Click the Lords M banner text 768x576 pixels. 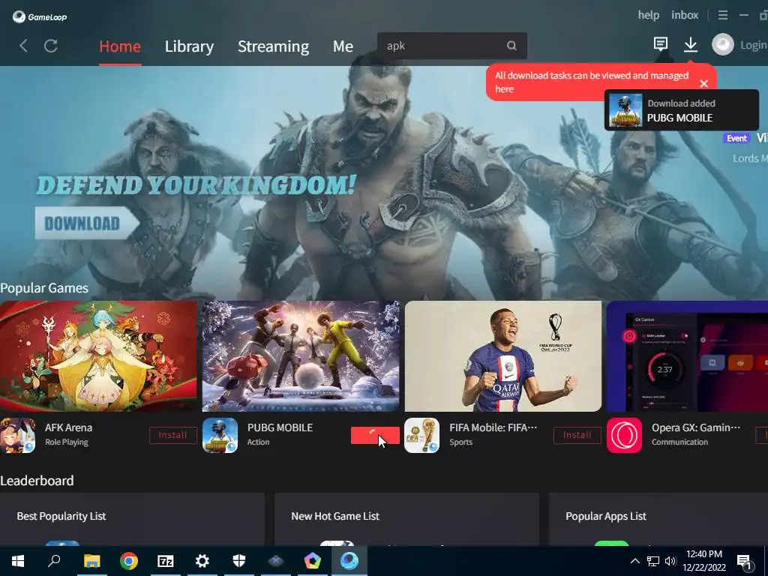pyautogui.click(x=750, y=158)
